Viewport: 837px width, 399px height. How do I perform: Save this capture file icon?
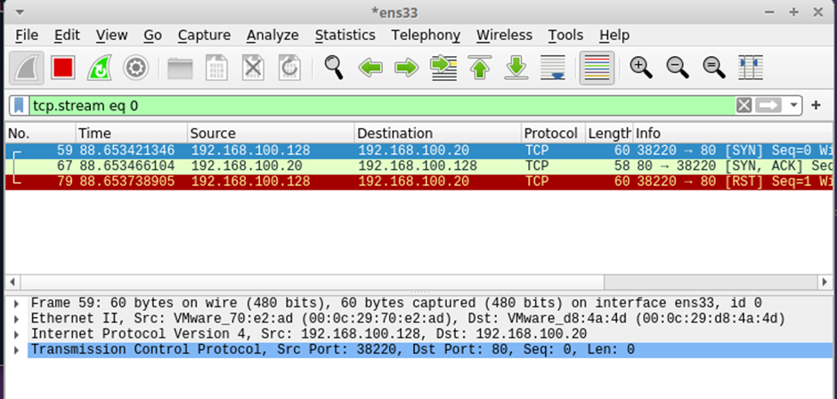point(216,68)
